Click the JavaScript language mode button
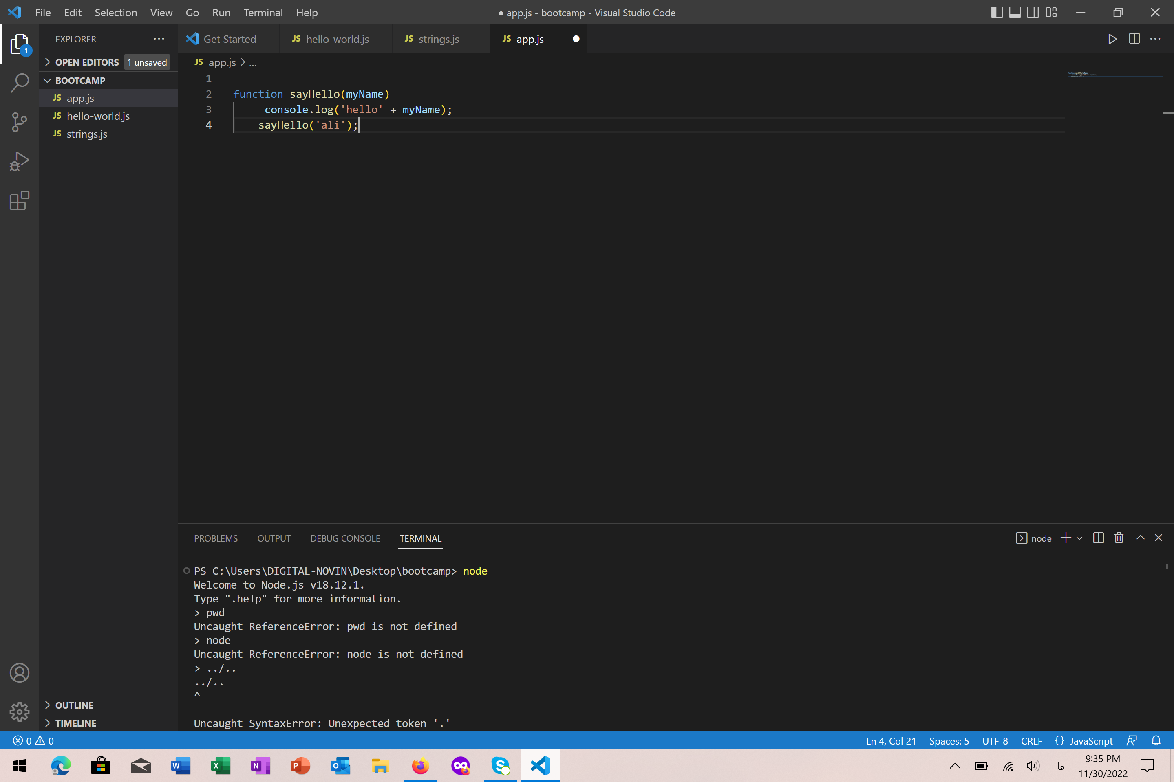The image size is (1174, 782). pos(1084,740)
